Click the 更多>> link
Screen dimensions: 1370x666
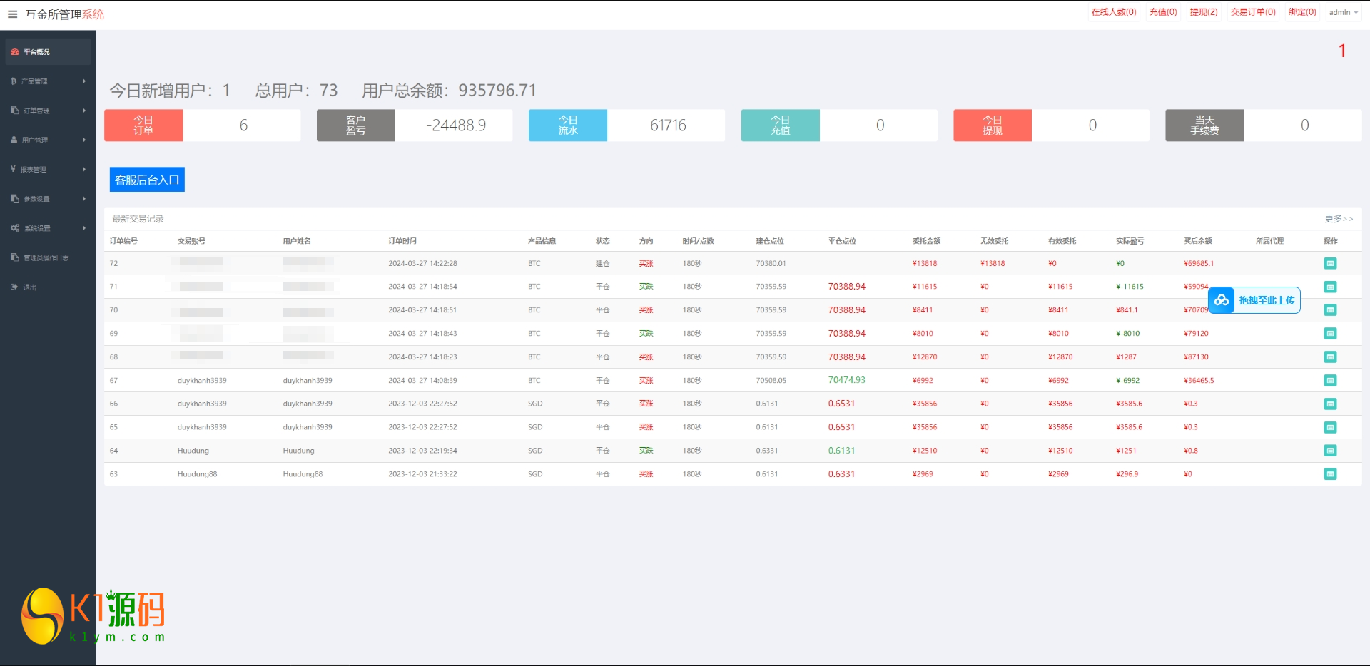[1338, 219]
